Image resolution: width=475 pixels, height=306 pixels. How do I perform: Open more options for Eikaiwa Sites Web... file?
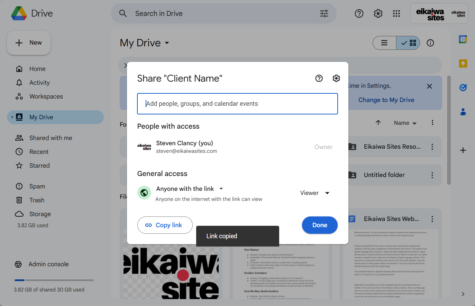432,219
